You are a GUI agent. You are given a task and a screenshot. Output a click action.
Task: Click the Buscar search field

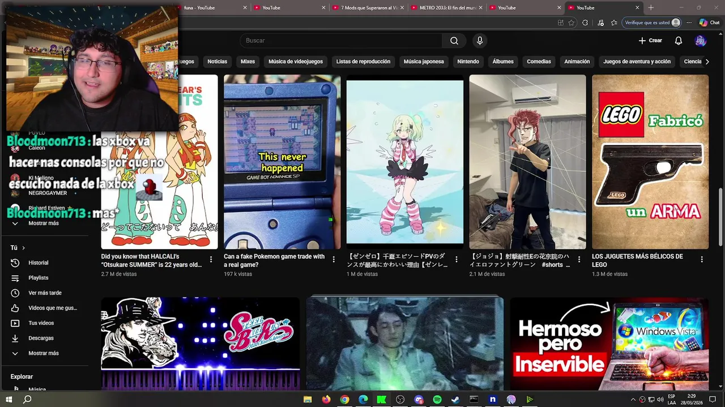(341, 41)
